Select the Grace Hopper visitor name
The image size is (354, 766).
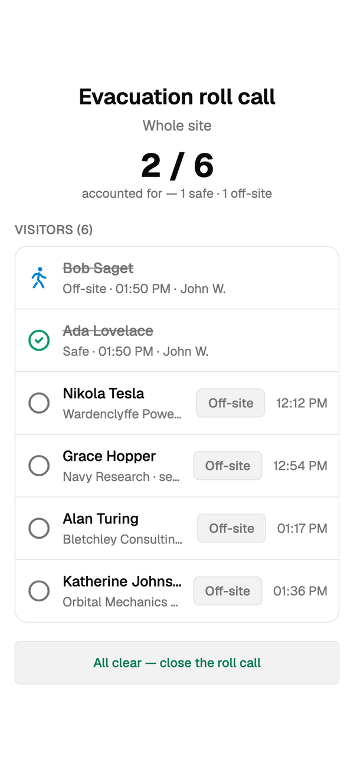pos(109,456)
